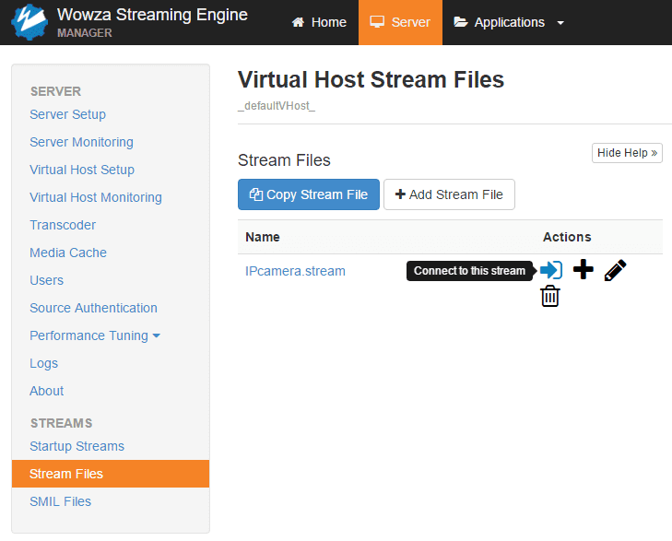
Task: Navigate to Virtual Host Setup
Action: pyautogui.click(x=82, y=170)
